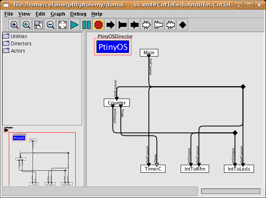Click the Zoom Fit toolbar icon

38,25
